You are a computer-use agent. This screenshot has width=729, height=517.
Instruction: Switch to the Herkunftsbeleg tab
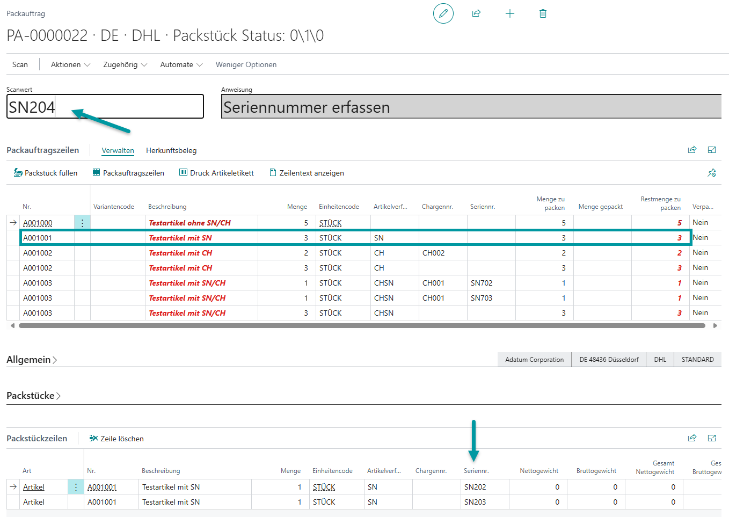[x=171, y=150]
